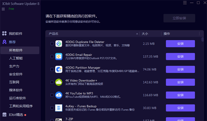Click the 116.69 MB size value
Screen dimensions: 207x121
click(151, 95)
